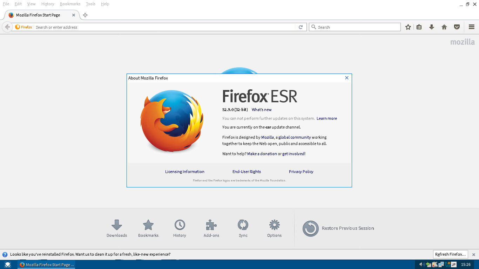The width and height of the screenshot is (479, 269).
Task: Click the Learn more link
Action: pos(327,118)
